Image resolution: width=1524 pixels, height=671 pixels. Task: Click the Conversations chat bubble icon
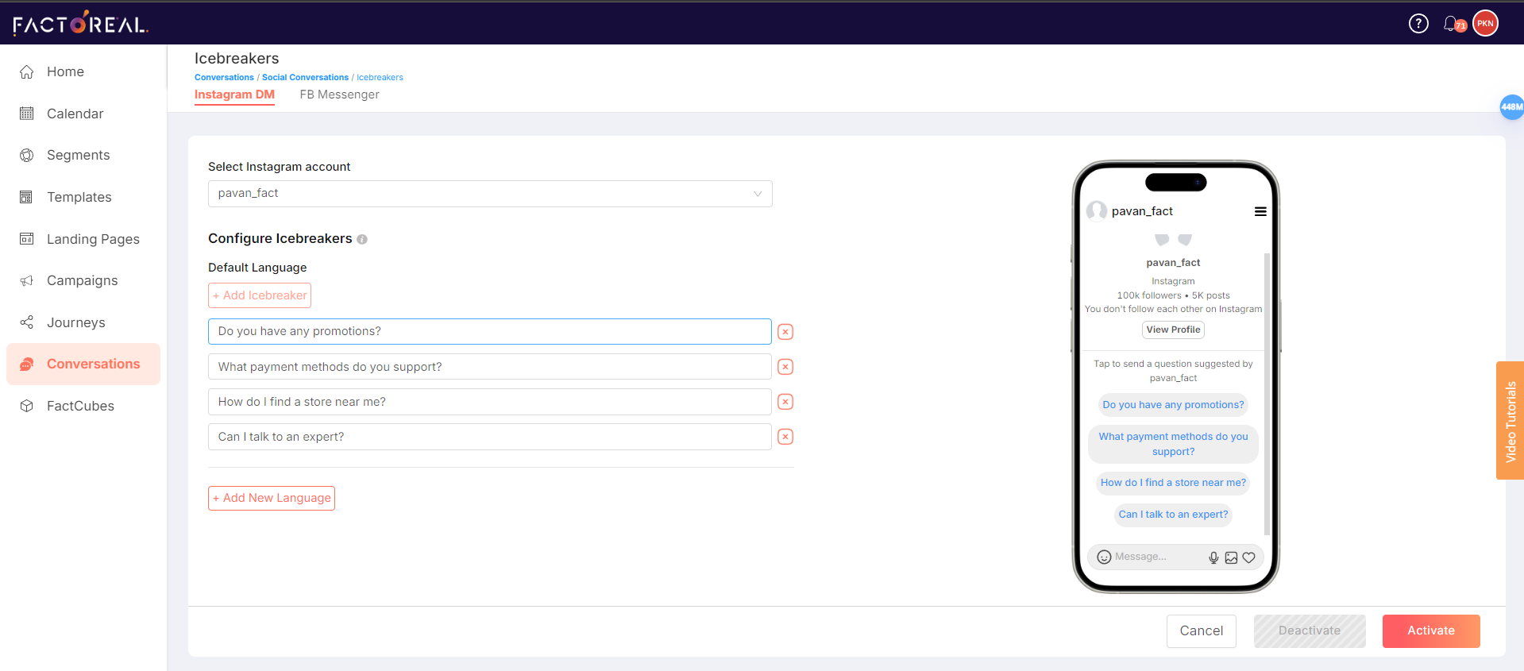(27, 364)
